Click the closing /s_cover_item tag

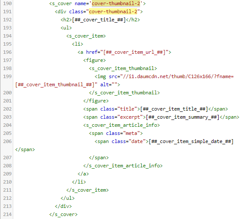click(x=87, y=190)
